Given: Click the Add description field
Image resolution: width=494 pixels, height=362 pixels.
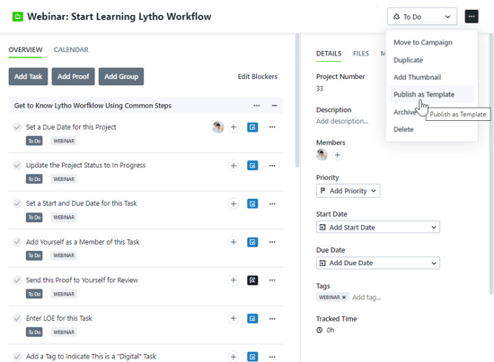Looking at the screenshot, I should [x=342, y=121].
